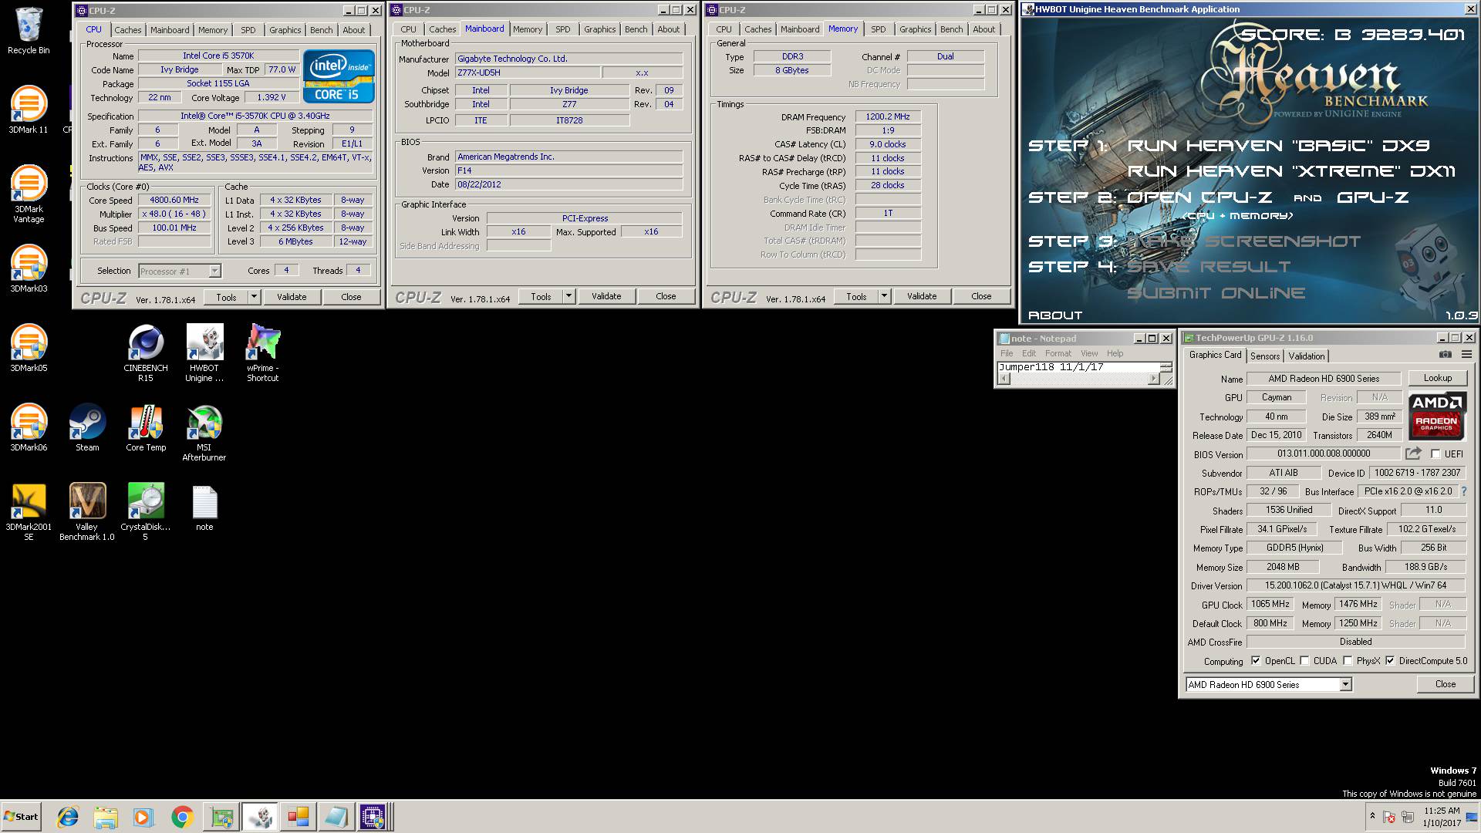Open the note text file icon
The height and width of the screenshot is (833, 1481).
(204, 507)
